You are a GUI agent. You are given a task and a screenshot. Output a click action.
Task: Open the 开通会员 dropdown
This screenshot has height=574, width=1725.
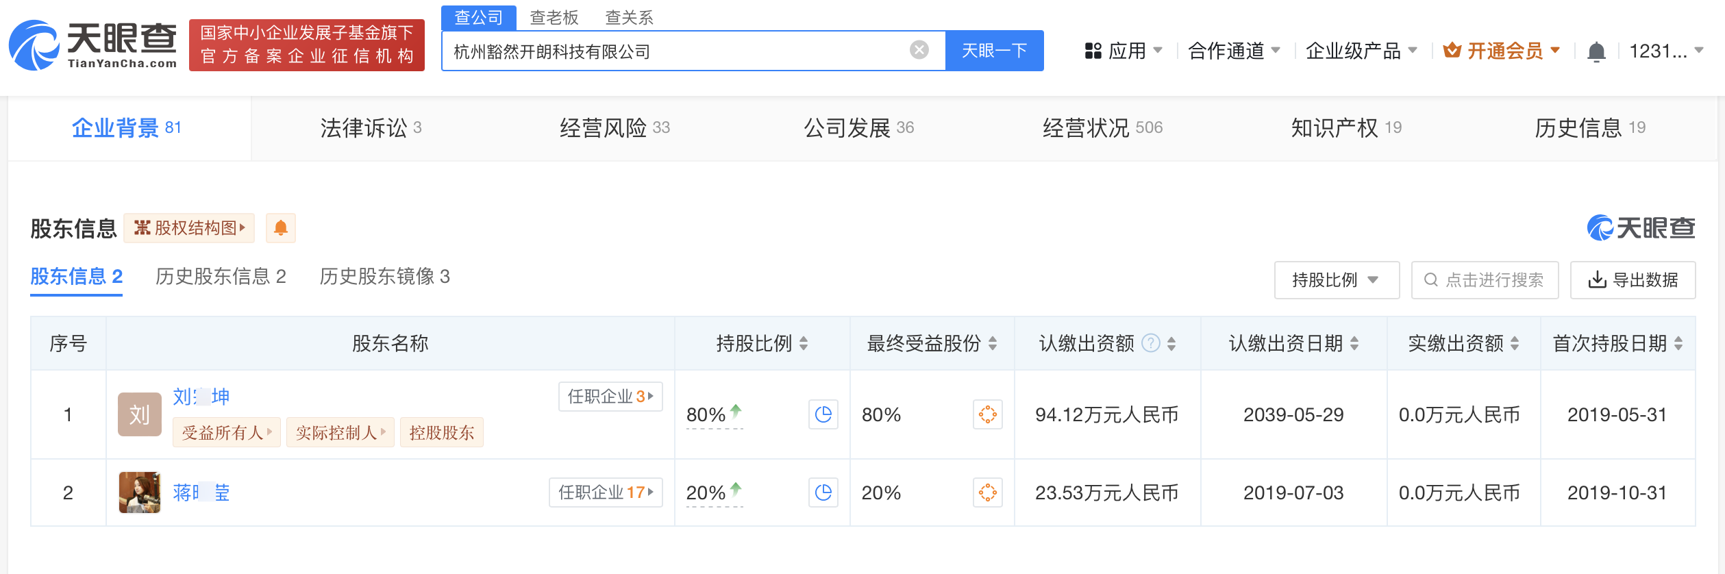click(x=1502, y=51)
